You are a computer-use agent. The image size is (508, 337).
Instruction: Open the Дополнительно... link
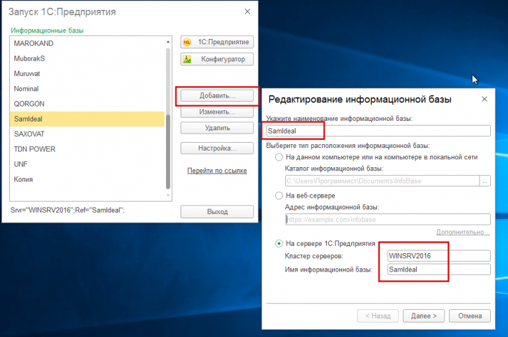463,232
